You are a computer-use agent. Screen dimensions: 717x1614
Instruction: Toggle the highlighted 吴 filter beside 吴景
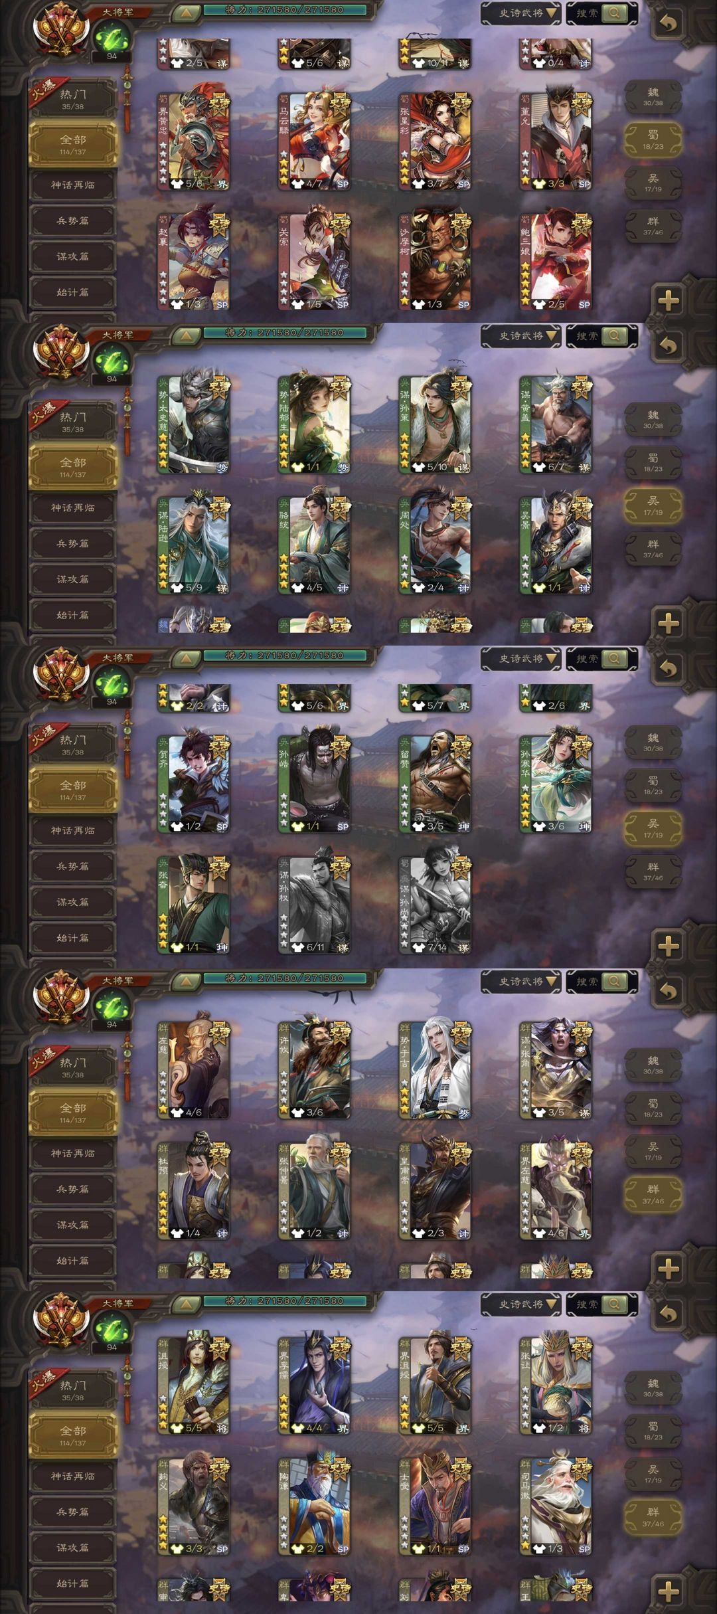click(653, 505)
